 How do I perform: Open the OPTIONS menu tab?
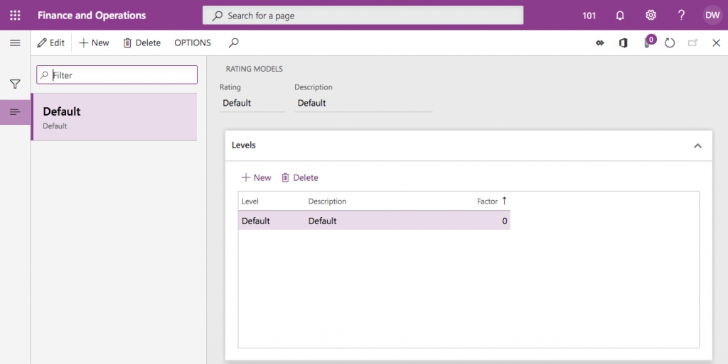point(193,43)
